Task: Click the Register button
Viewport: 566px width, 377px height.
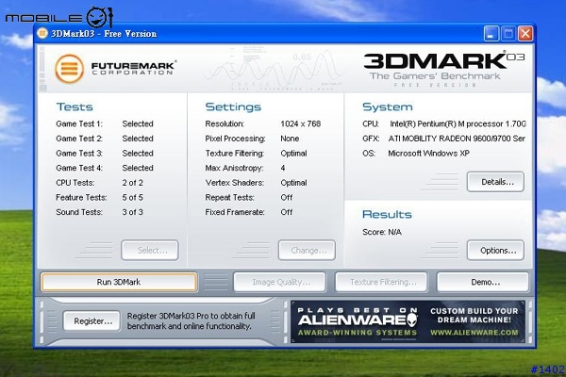Action: coord(92,320)
